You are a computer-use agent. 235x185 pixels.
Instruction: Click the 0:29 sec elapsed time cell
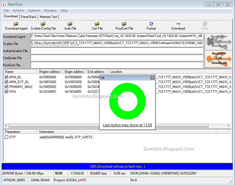coord(120,173)
